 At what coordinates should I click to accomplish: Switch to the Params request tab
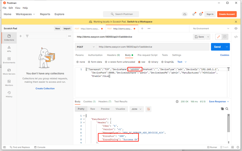[x=80, y=55]
